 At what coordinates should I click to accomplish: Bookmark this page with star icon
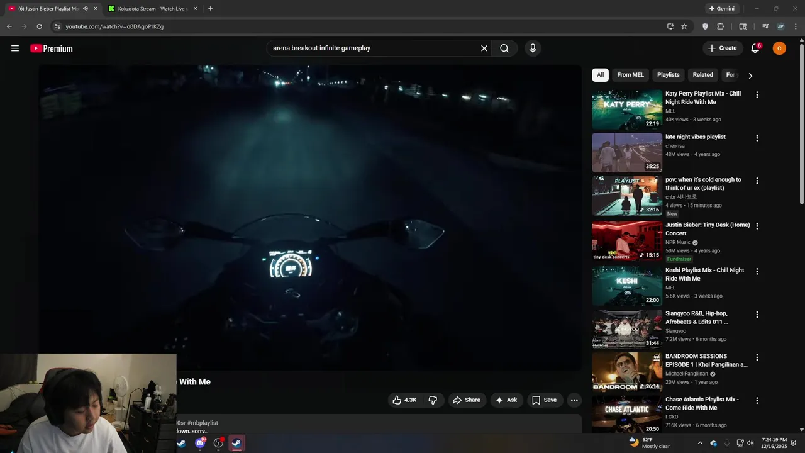pos(684,26)
